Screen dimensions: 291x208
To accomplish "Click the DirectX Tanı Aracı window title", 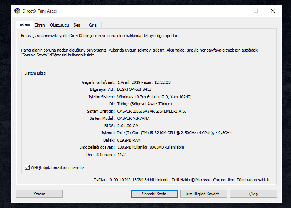I will (39, 11).
